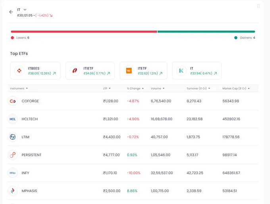The width and height of the screenshot is (270, 204).
Task: Click the red Losers portion of the bar
Action: click(84, 32)
